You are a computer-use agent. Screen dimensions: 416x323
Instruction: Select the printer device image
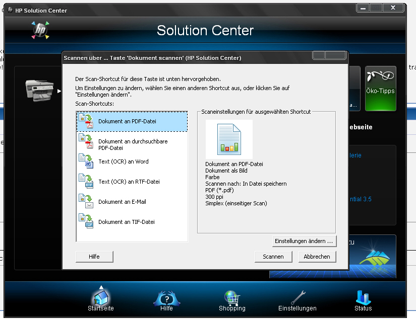click(39, 91)
